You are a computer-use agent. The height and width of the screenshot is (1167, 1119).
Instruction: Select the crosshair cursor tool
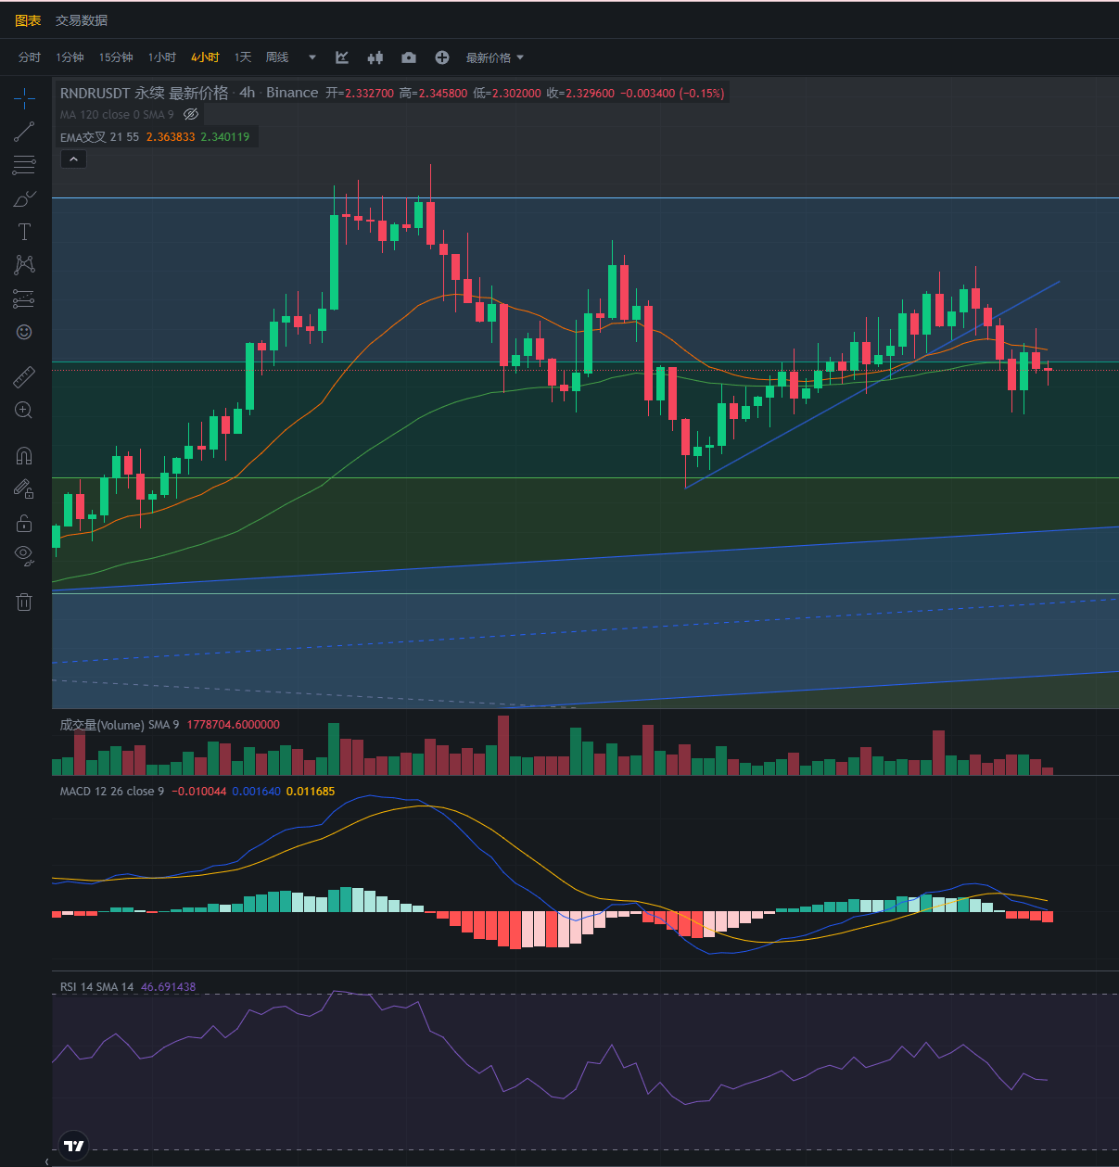tap(24, 97)
